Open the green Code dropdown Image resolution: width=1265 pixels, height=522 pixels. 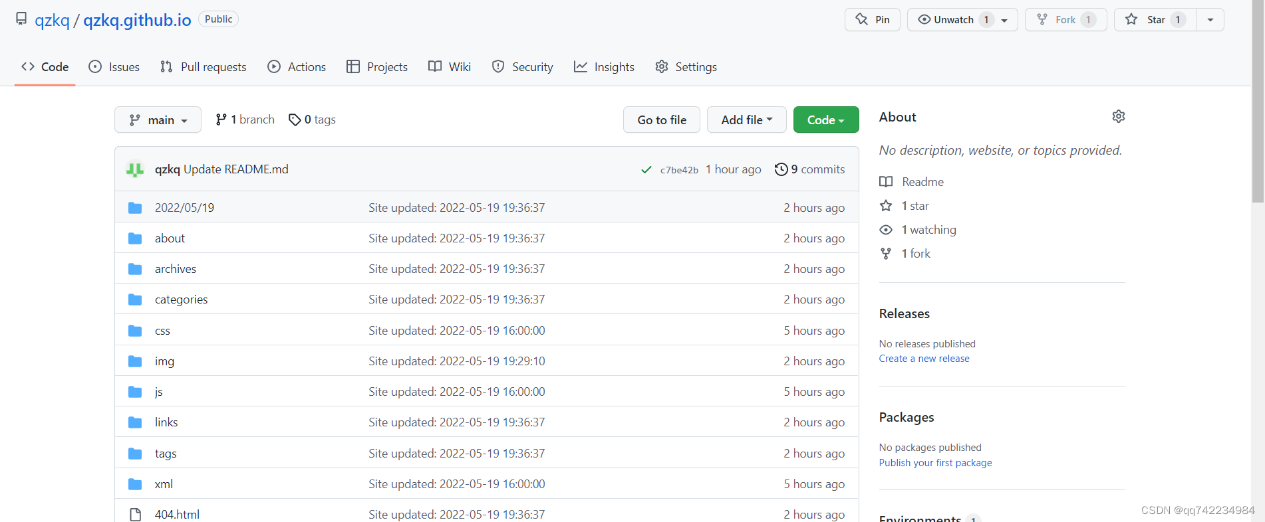[x=825, y=120]
